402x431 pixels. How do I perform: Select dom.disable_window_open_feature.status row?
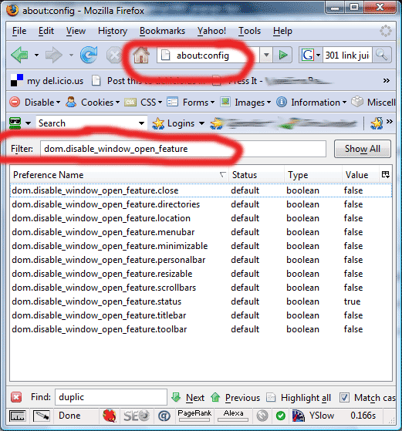pos(201,301)
